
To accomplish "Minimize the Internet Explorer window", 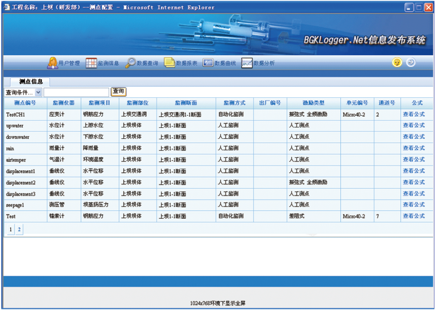I will coord(409,7).
